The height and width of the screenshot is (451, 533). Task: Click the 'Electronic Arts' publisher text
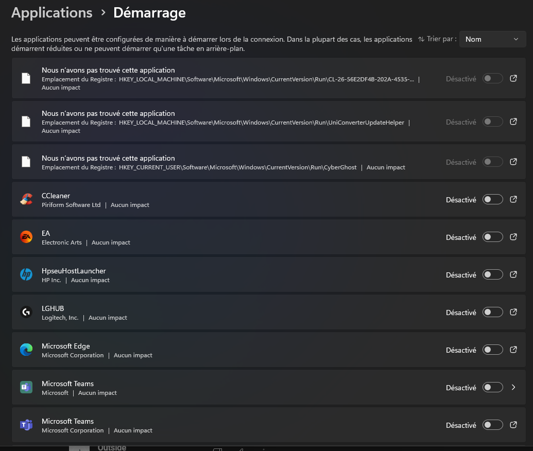pyautogui.click(x=61, y=242)
